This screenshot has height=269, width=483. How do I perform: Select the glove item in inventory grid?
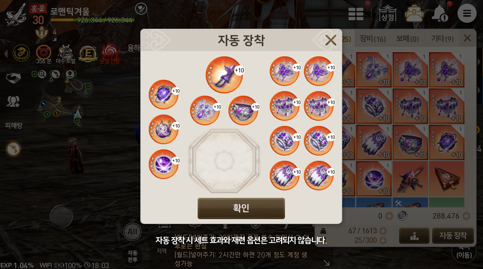pyautogui.click(x=374, y=143)
